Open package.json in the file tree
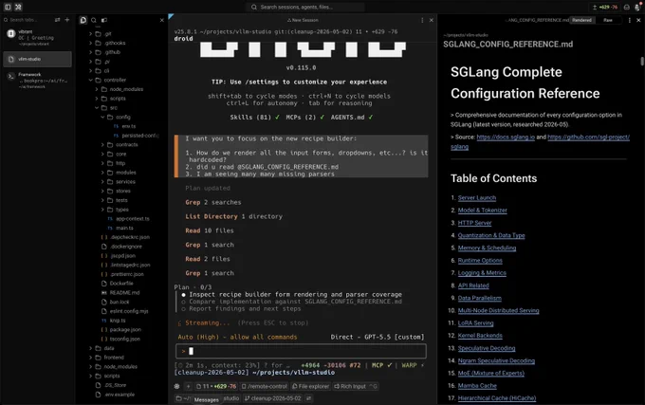This screenshot has height=405, width=645. 125,330
